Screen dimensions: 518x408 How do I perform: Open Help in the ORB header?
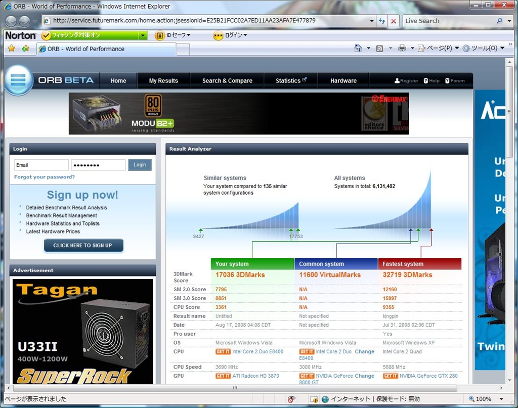point(432,80)
